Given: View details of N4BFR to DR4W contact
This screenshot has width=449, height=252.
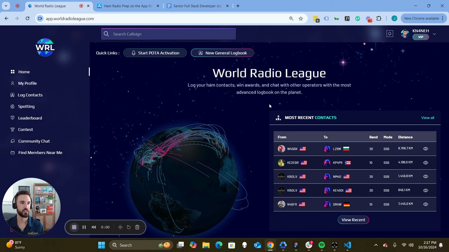Looking at the screenshot, I should 425,204.
